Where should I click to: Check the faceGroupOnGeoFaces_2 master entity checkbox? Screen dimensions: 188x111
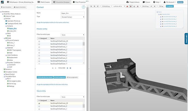tap(39, 50)
